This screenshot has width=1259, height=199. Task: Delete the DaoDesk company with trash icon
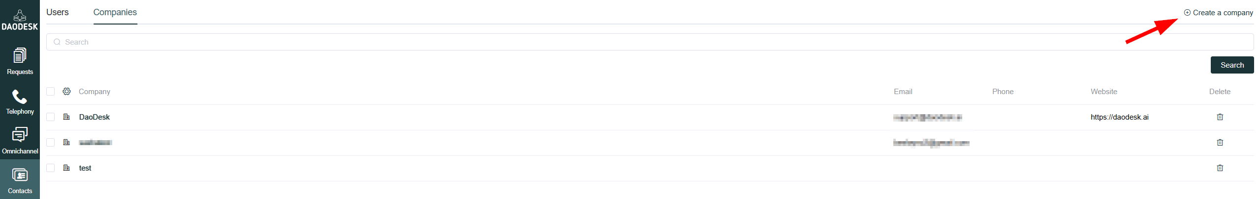coord(1220,117)
